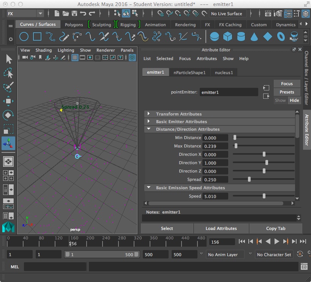Switch to the nParticleShape1 tab
The height and width of the screenshot is (282, 311).
click(189, 72)
